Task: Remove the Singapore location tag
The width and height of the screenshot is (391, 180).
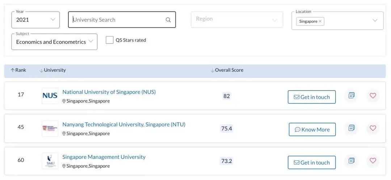Action: point(320,21)
